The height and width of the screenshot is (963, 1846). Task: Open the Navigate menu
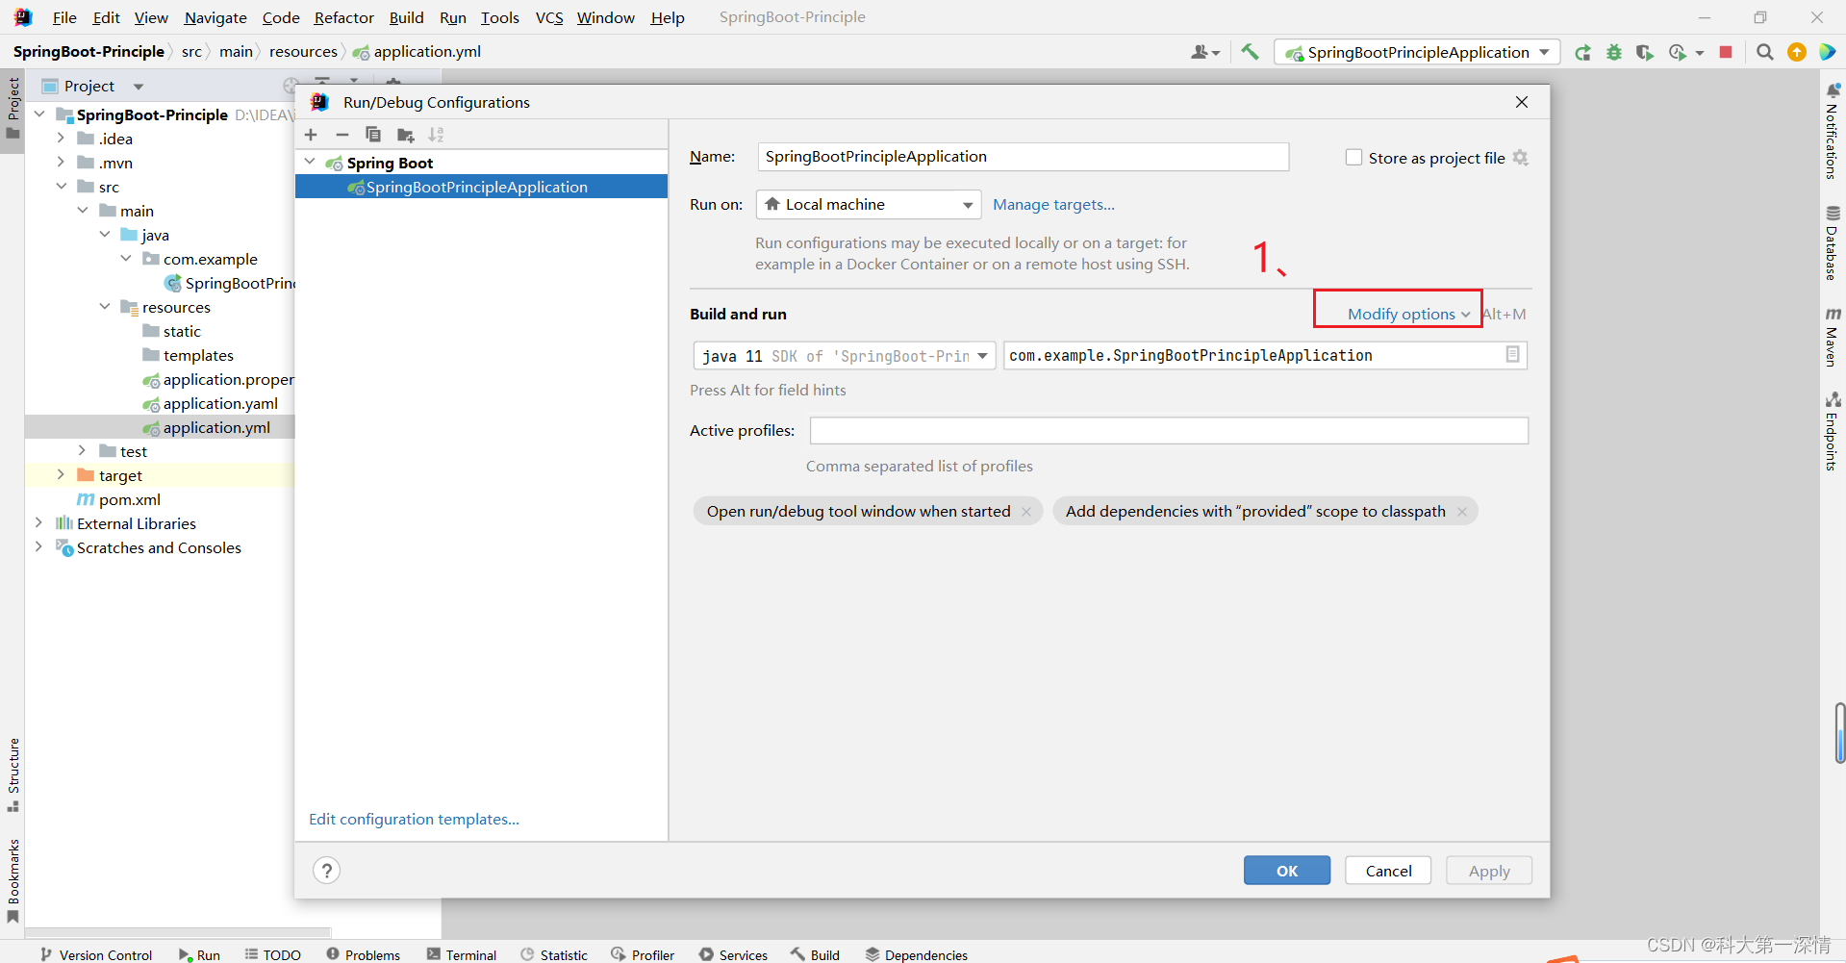click(215, 17)
